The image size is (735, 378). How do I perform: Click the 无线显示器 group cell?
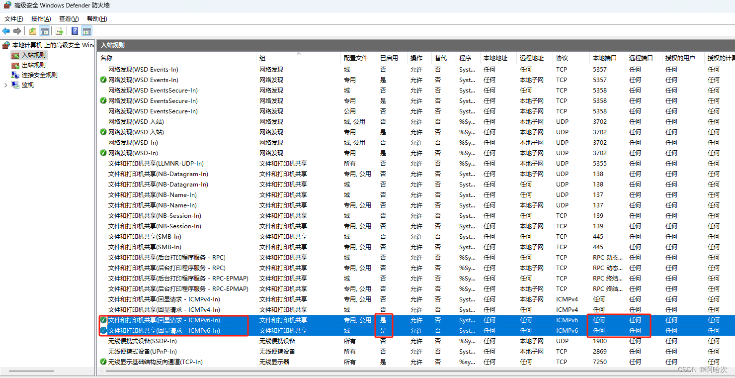click(274, 362)
